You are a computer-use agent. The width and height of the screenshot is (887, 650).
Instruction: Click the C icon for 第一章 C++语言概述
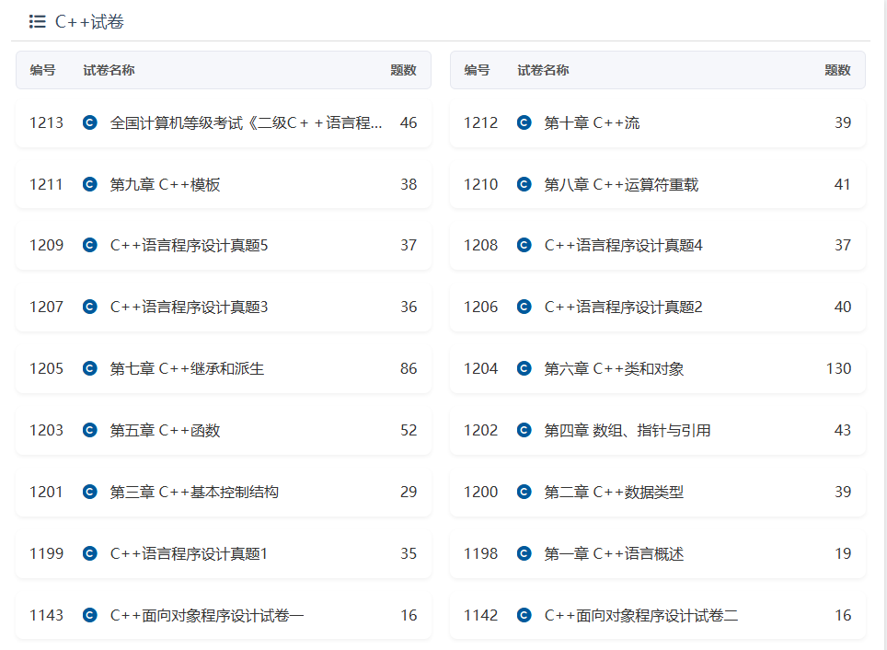tap(524, 553)
